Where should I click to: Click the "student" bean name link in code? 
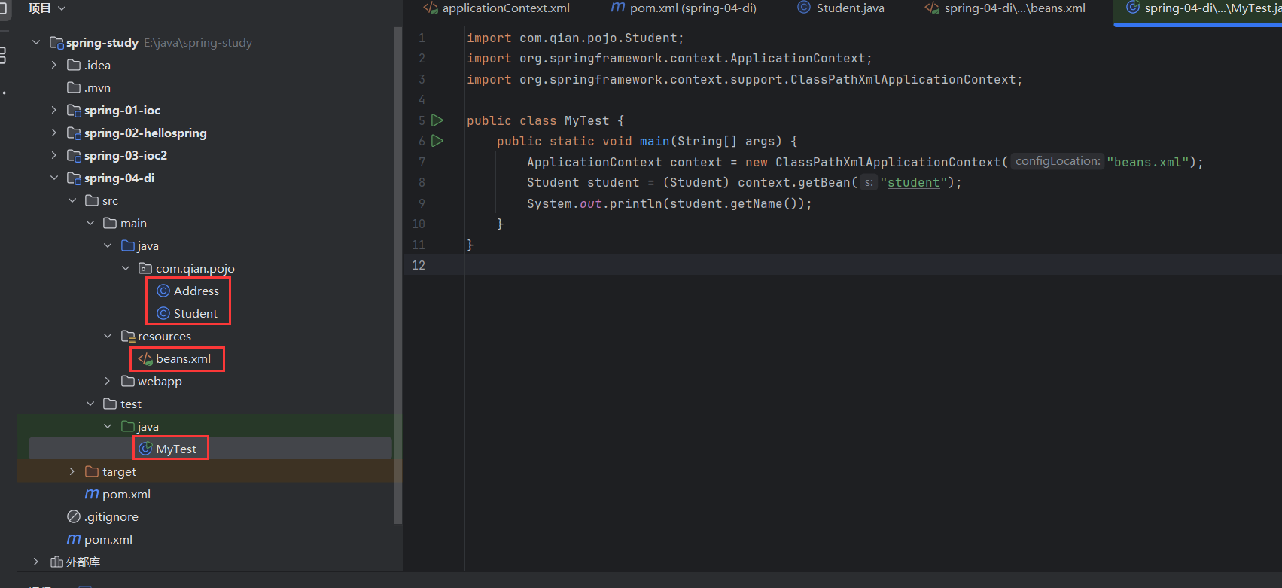coord(914,183)
